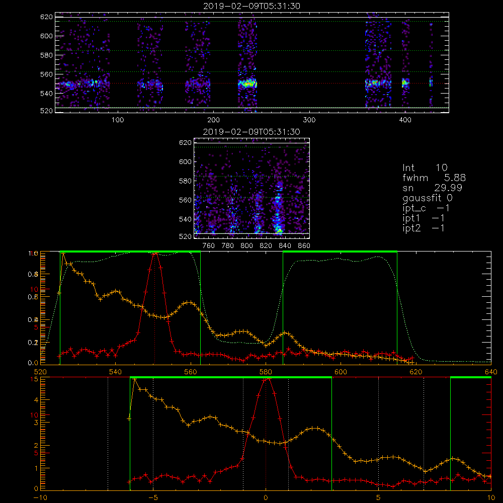Click the red curve's peak in bottom plot
The image size is (503, 503).
coord(266,379)
